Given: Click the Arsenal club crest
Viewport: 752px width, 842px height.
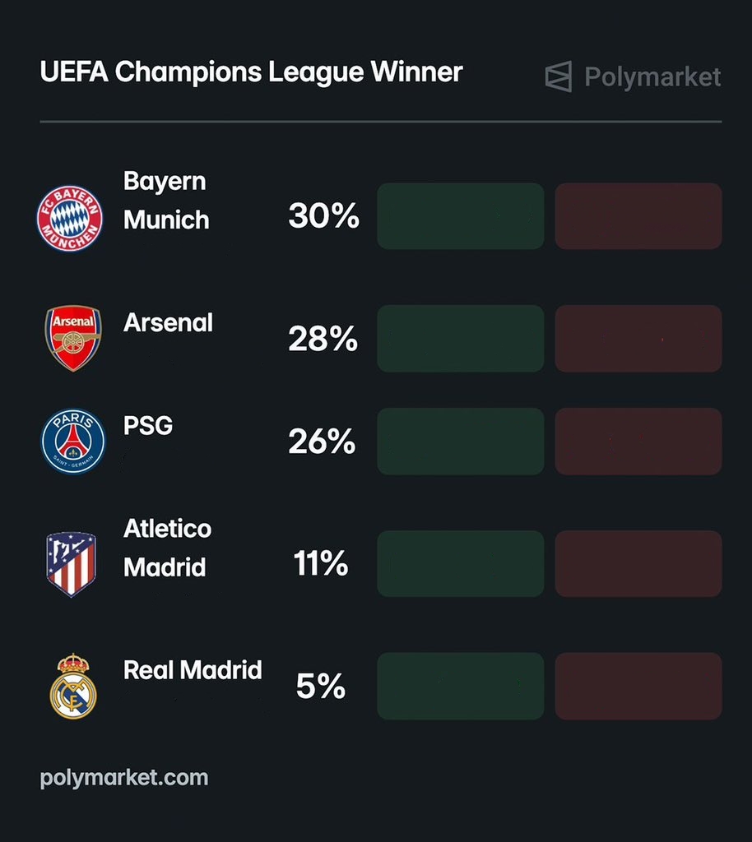Looking at the screenshot, I should point(72,338).
